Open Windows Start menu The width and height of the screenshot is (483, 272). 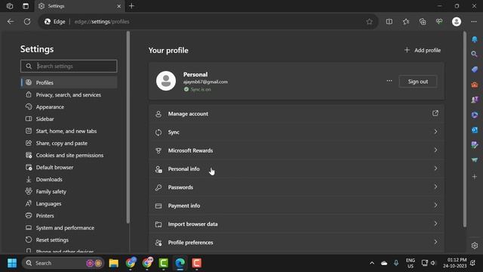(x=12, y=263)
